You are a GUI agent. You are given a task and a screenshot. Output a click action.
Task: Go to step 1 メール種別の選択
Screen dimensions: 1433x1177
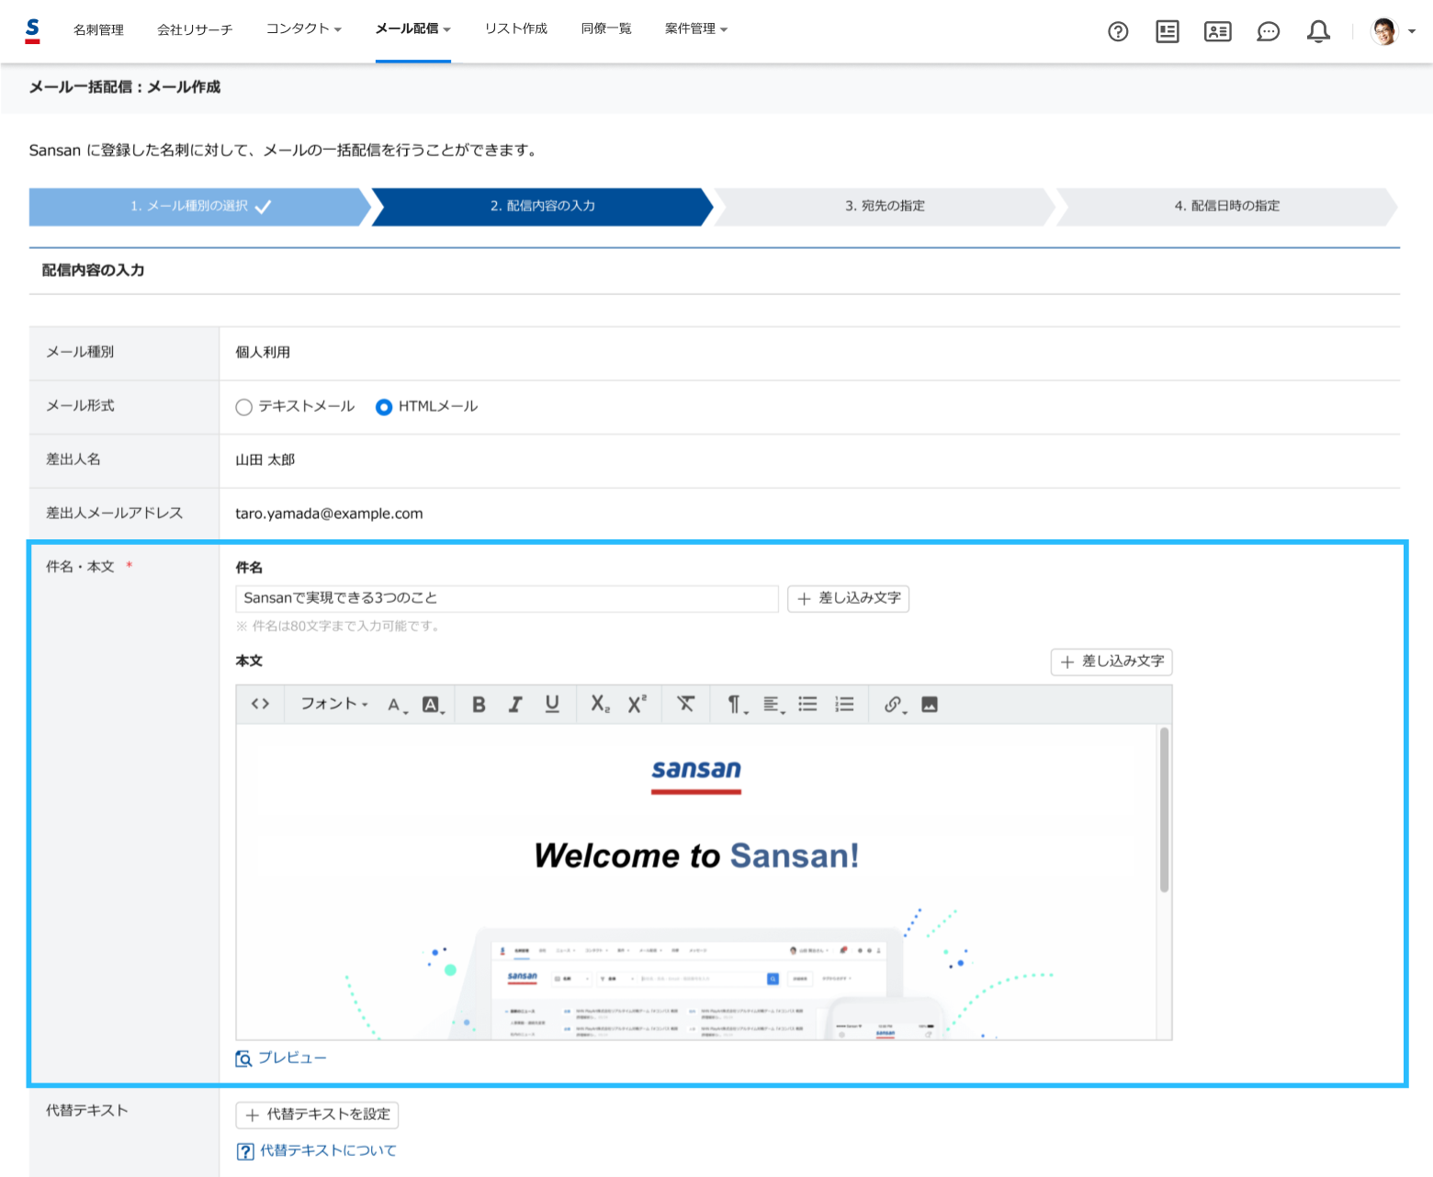click(x=198, y=207)
